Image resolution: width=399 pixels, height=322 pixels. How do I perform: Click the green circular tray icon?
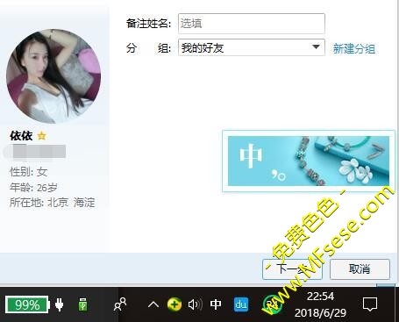[272, 304]
